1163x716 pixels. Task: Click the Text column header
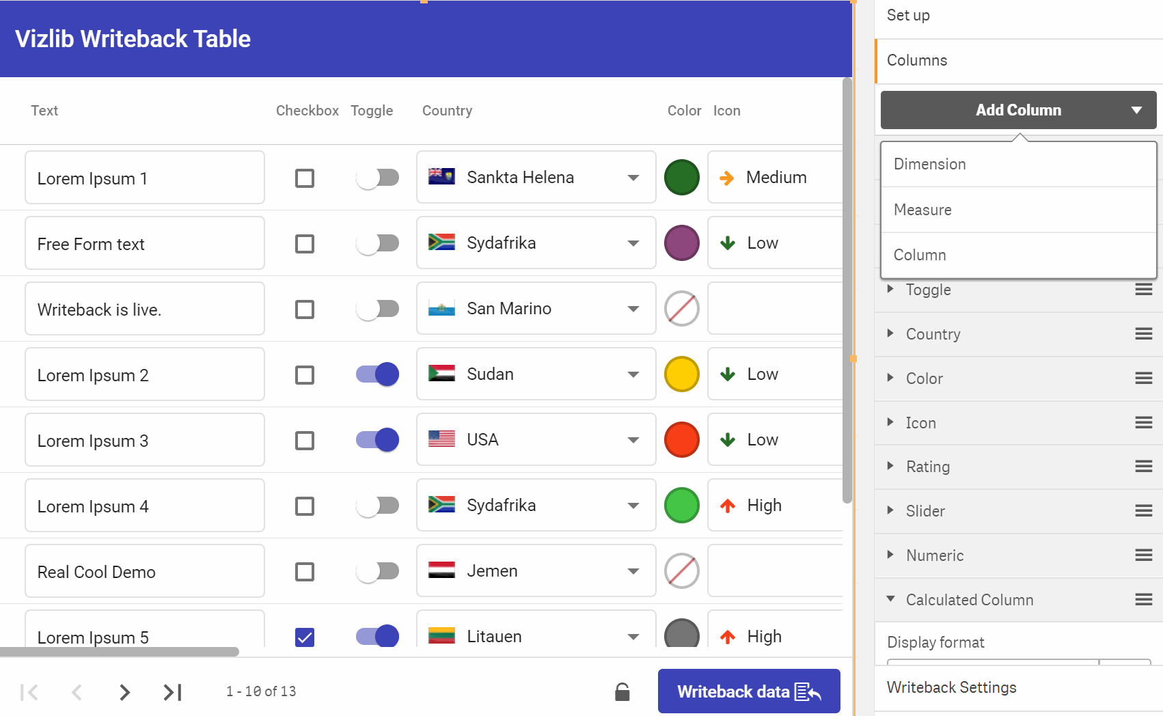tap(44, 111)
